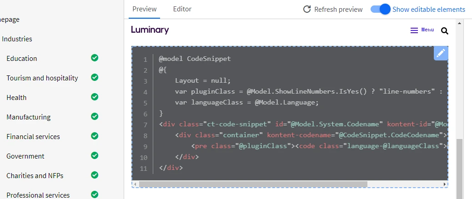
Task: Toggle the Show editable elements switch
Action: 380,10
